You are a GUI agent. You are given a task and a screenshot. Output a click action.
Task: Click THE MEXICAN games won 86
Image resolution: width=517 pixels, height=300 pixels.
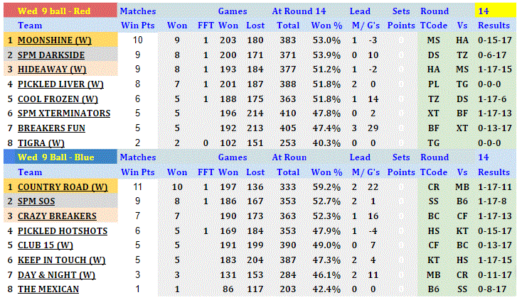tap(228, 289)
